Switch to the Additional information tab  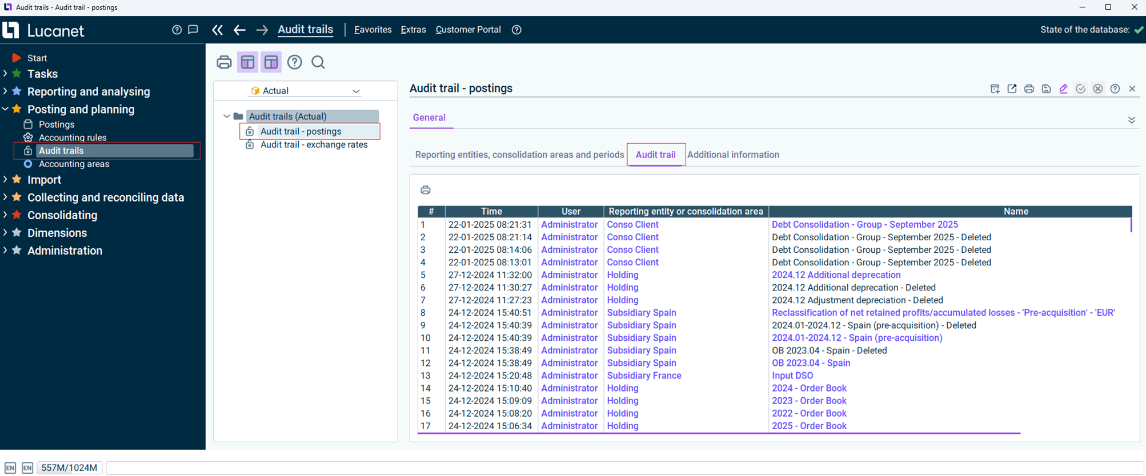733,155
